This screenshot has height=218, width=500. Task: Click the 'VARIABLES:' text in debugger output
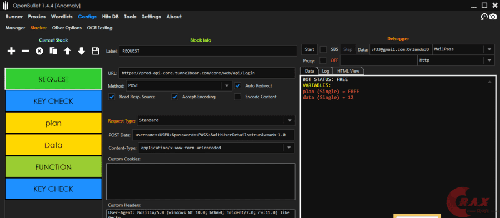pos(317,85)
